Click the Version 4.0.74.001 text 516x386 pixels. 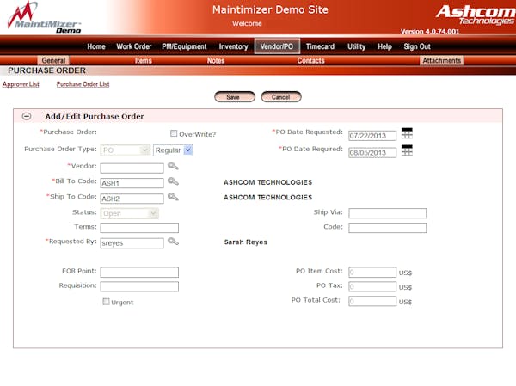coord(430,32)
